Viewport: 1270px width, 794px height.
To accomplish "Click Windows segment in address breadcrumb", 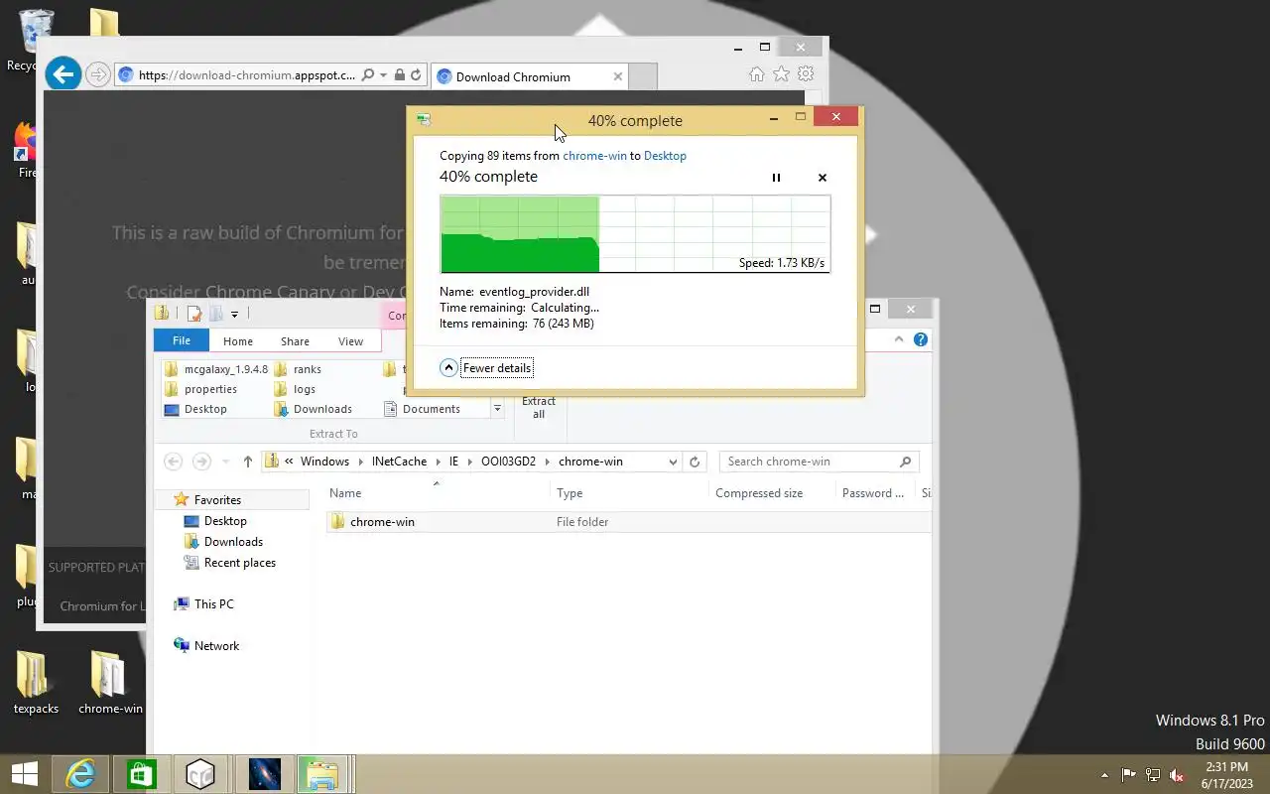I will point(324,462).
